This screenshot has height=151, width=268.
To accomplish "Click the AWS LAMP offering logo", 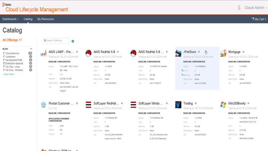I will (x=44, y=53).
